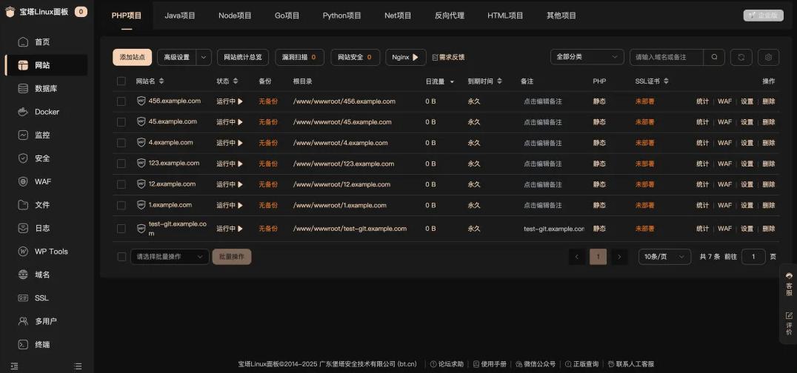
Task: Switch to the Java项目 tab
Action: tap(180, 16)
